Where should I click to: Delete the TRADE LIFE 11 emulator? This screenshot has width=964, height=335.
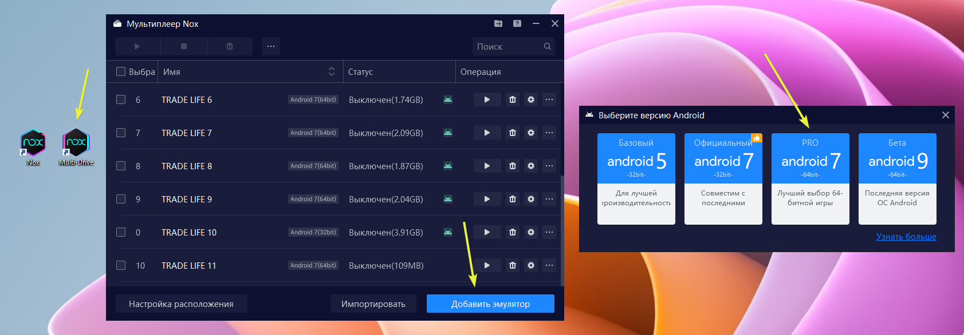pyautogui.click(x=513, y=265)
